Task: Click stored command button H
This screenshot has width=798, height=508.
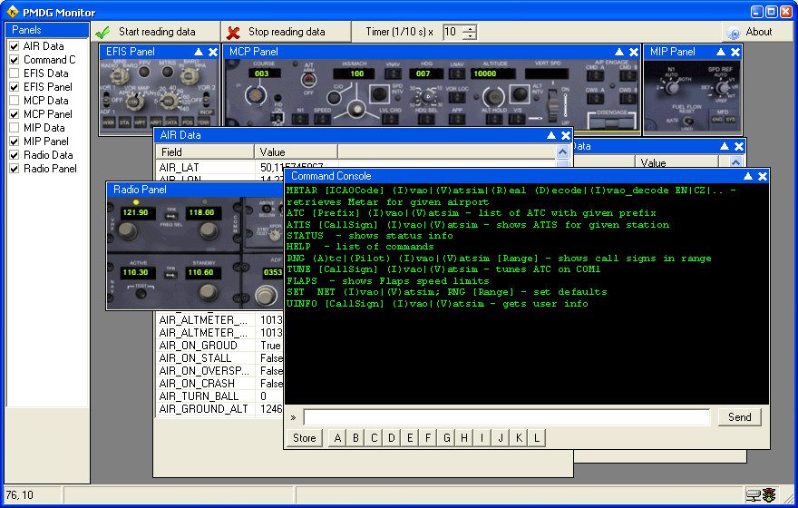Action: [464, 438]
